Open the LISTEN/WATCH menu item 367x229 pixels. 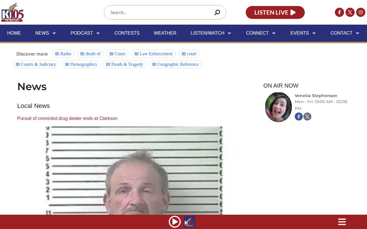click(x=208, y=33)
